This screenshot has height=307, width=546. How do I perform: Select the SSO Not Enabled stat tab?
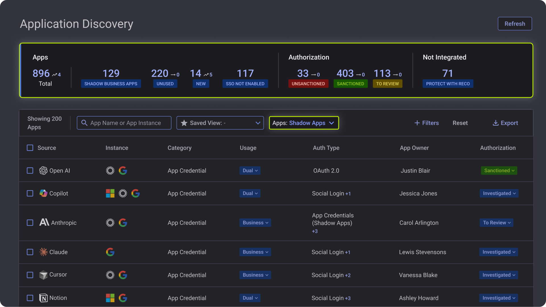pyautogui.click(x=245, y=84)
